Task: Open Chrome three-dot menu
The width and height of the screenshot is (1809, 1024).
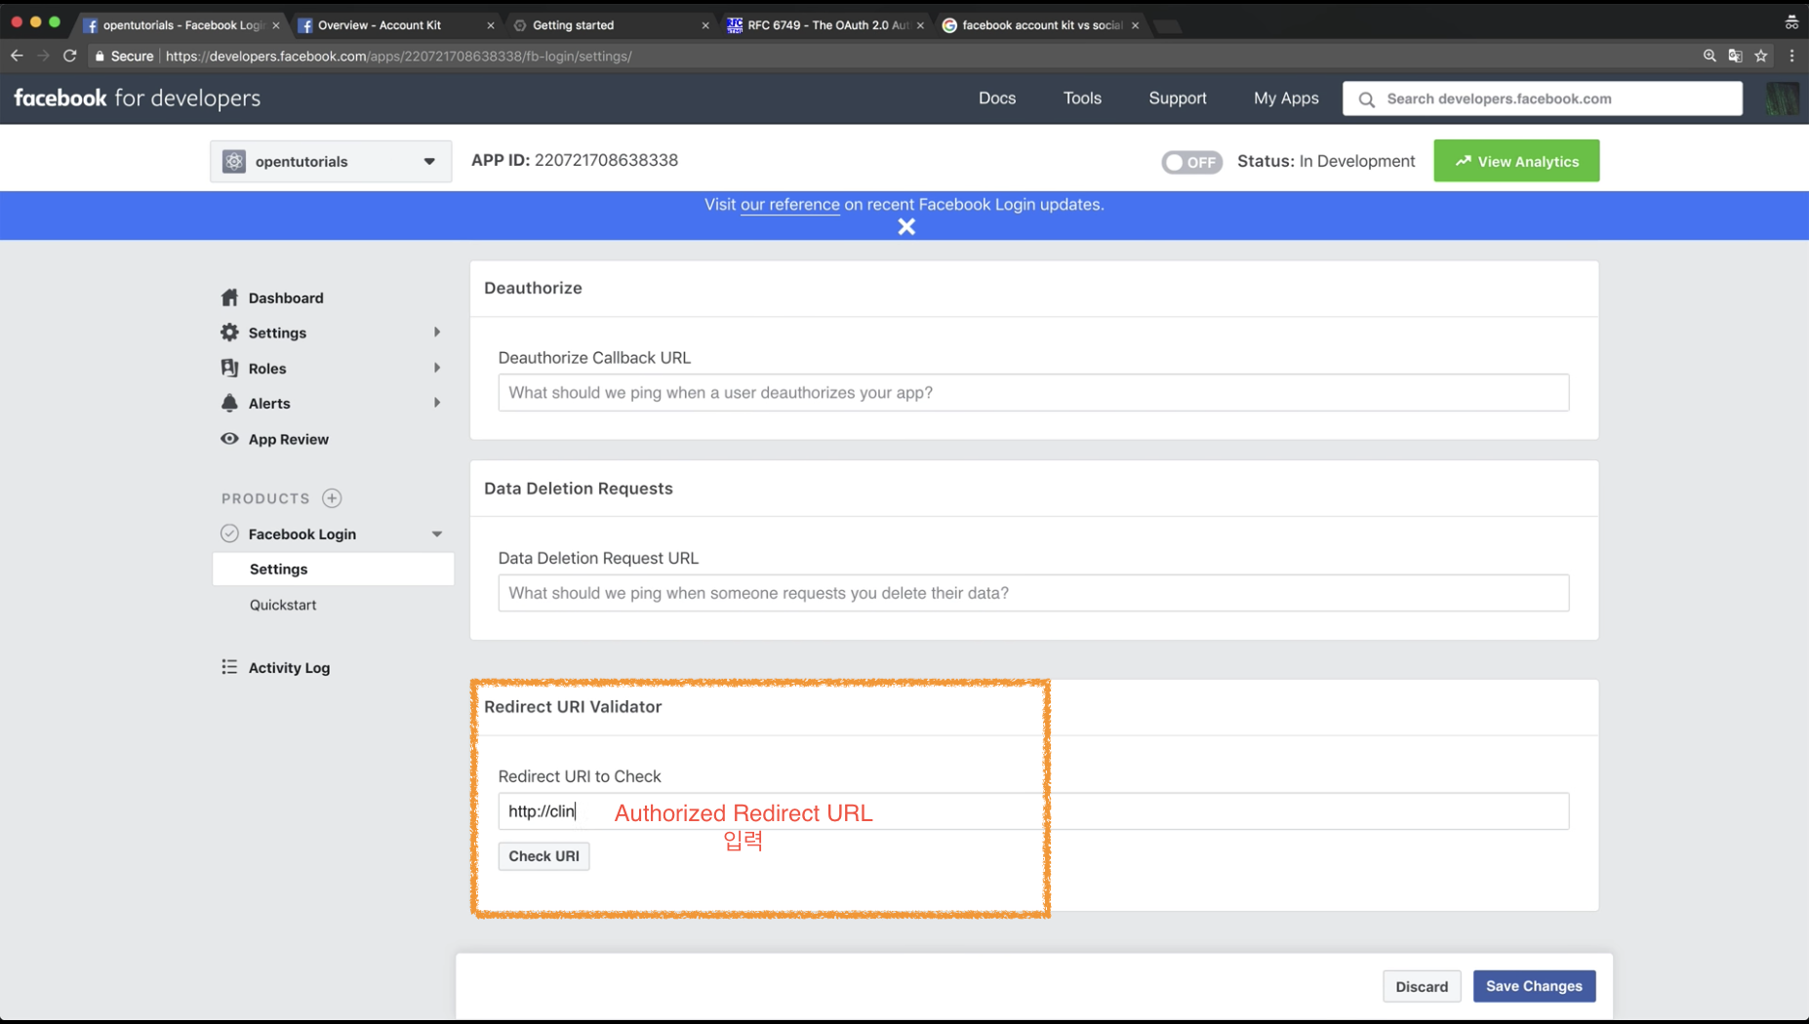Action: coord(1791,56)
